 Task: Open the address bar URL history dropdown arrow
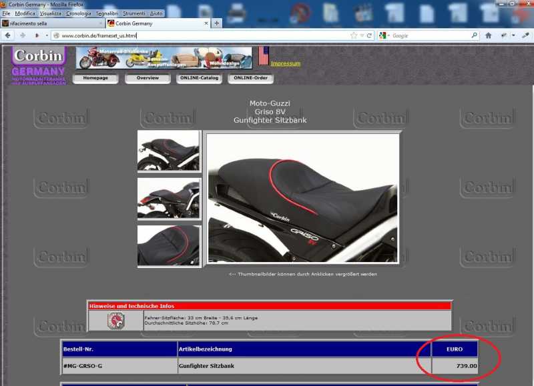[x=362, y=35]
